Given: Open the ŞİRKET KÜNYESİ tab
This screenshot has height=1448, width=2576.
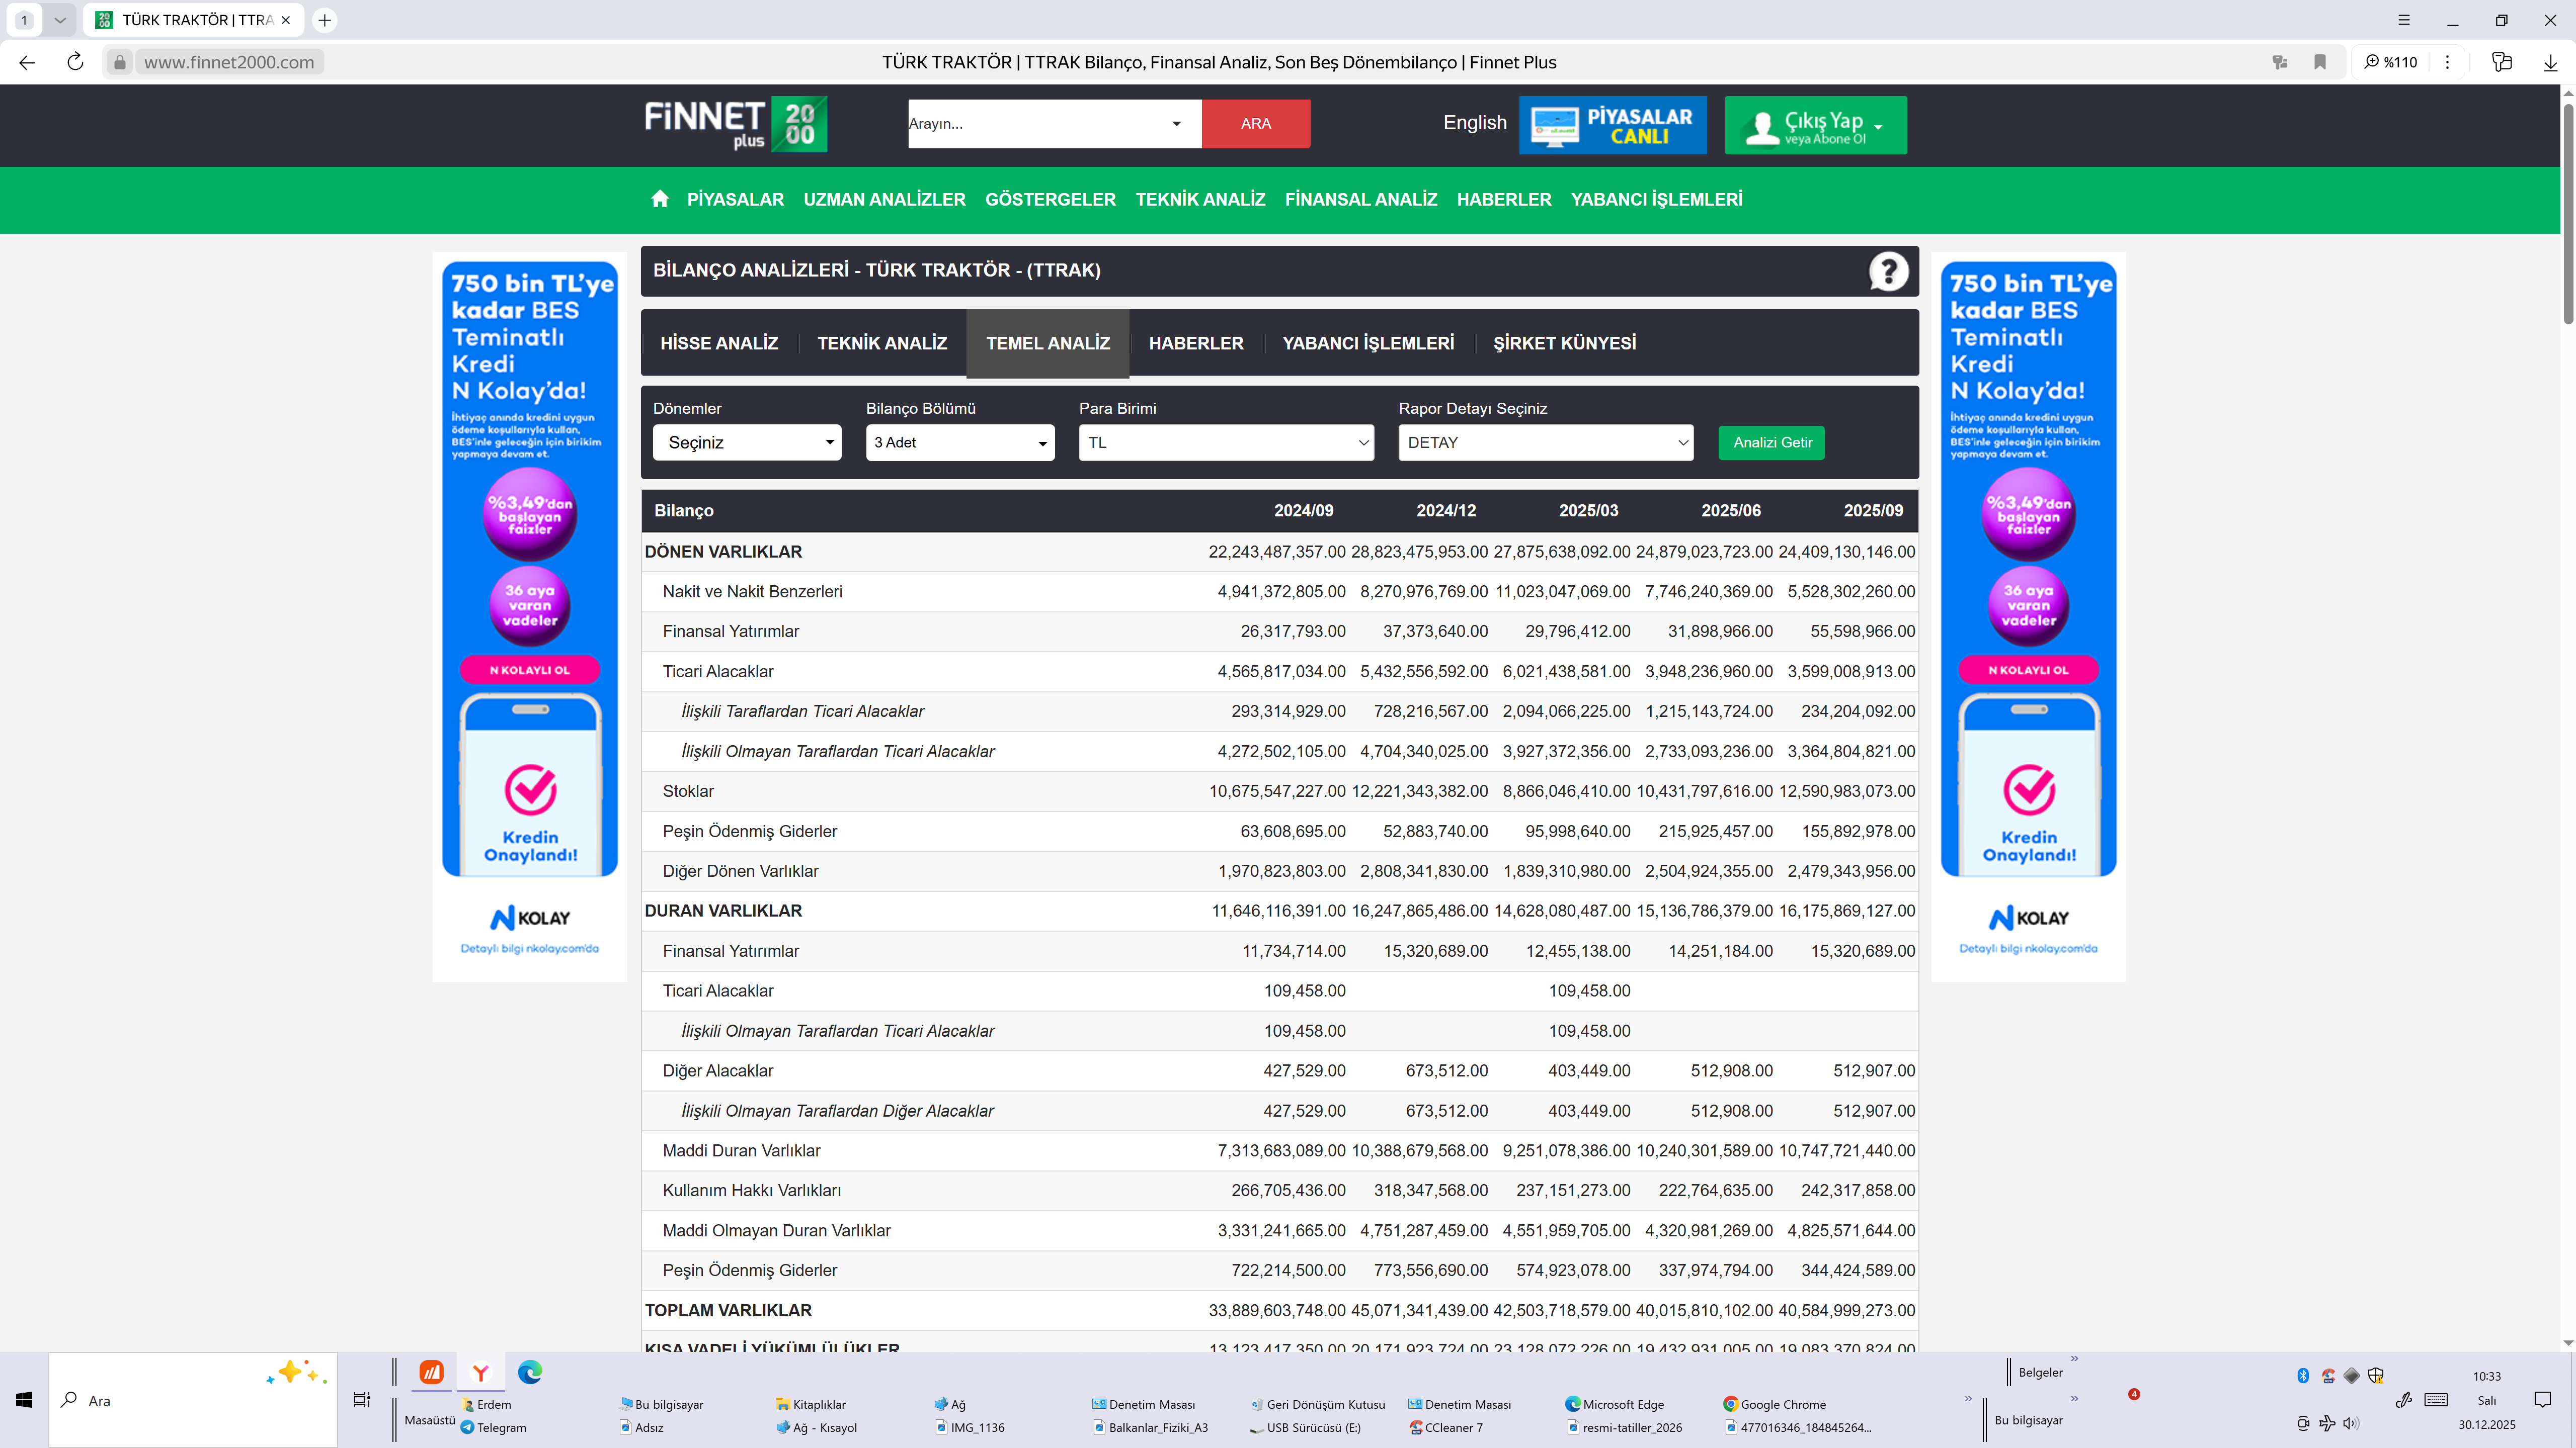Looking at the screenshot, I should [x=1565, y=343].
